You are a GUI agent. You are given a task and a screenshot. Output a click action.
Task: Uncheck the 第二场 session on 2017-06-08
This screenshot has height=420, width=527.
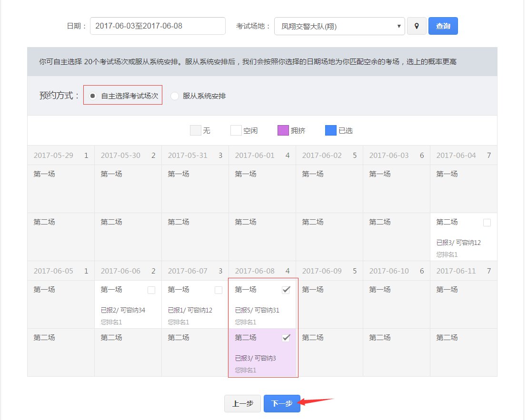(286, 338)
